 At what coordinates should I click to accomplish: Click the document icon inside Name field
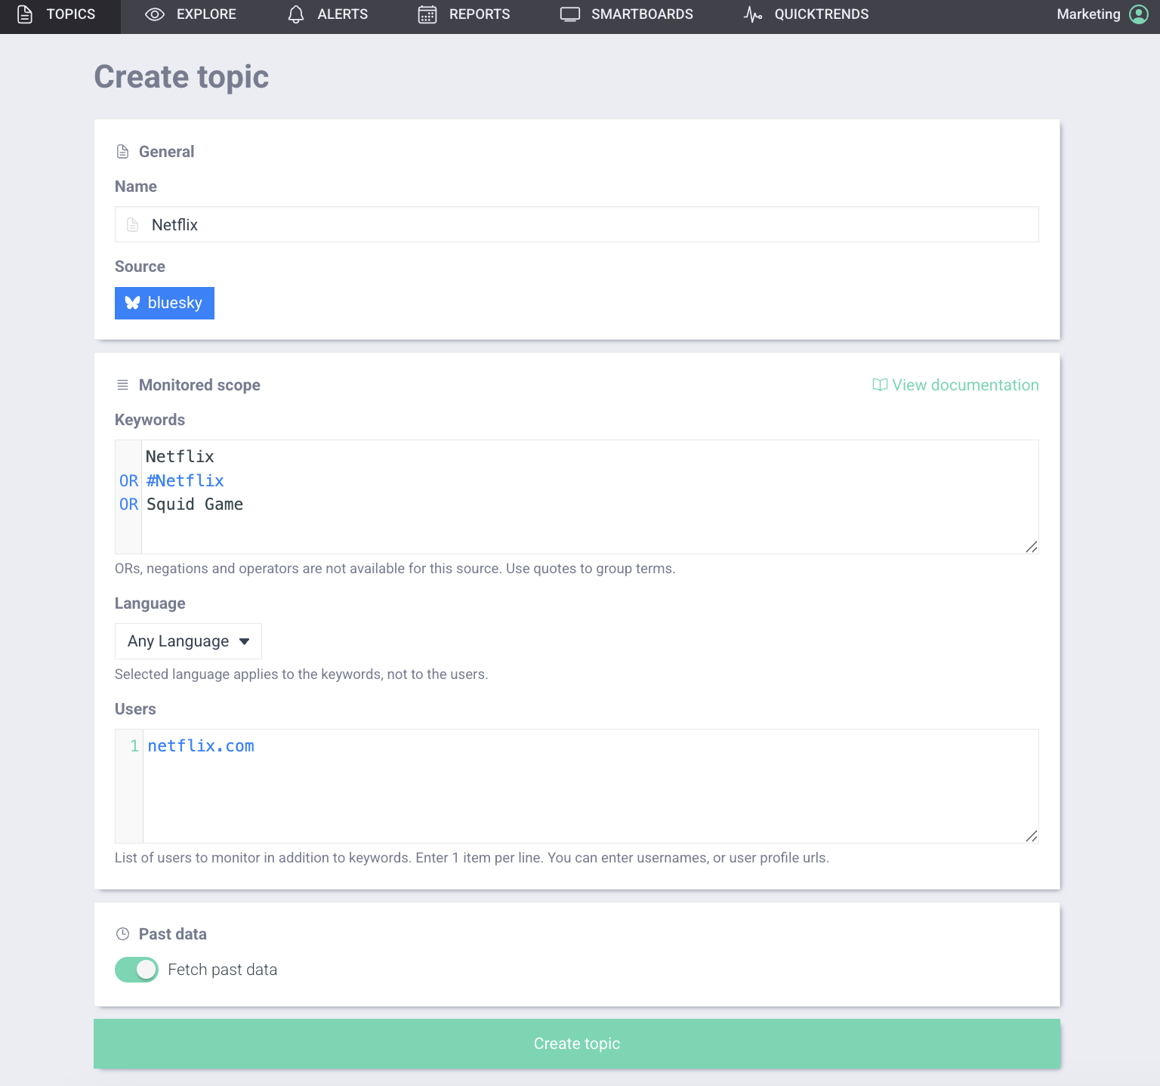tap(133, 225)
